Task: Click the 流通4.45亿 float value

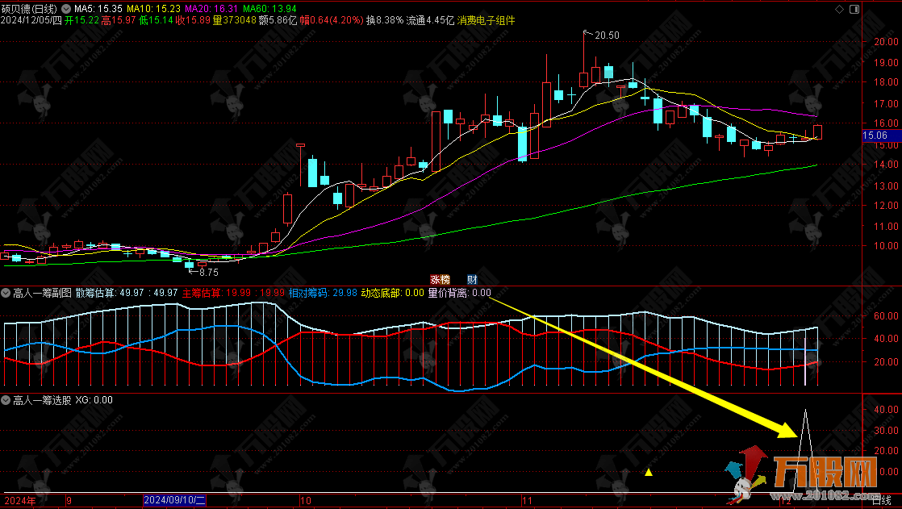Action: 430,20
